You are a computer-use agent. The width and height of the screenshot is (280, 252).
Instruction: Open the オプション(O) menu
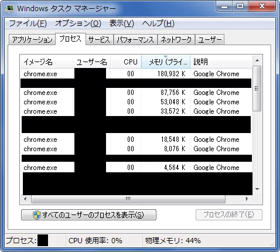tap(78, 23)
